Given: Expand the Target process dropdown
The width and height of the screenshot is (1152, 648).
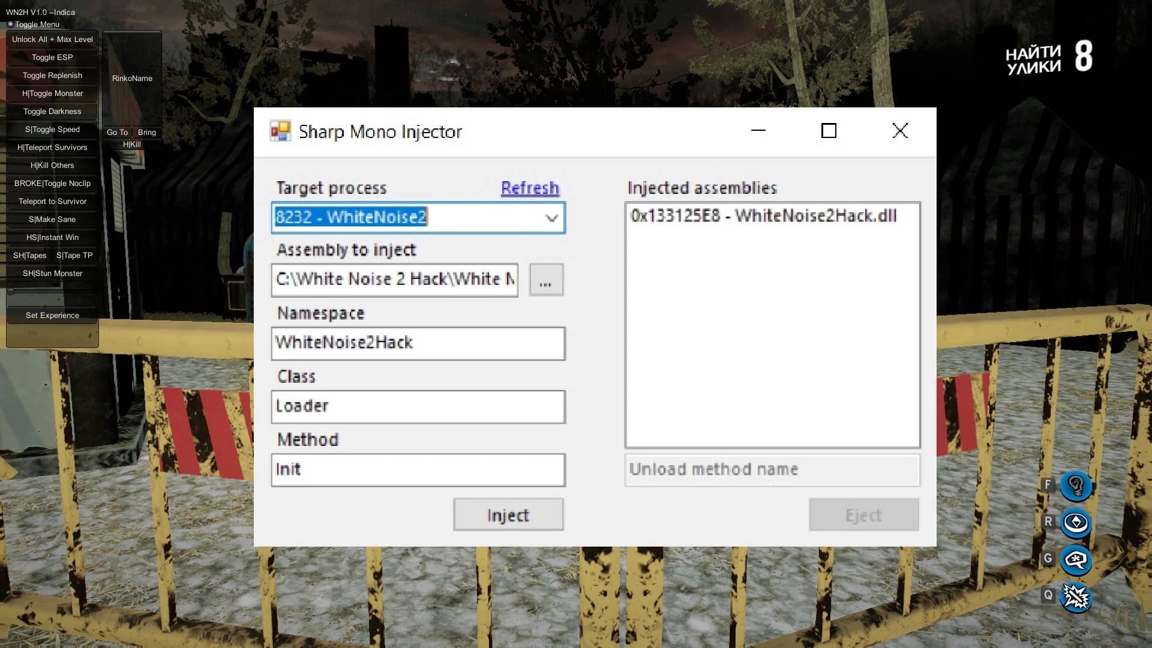Looking at the screenshot, I should tap(551, 218).
